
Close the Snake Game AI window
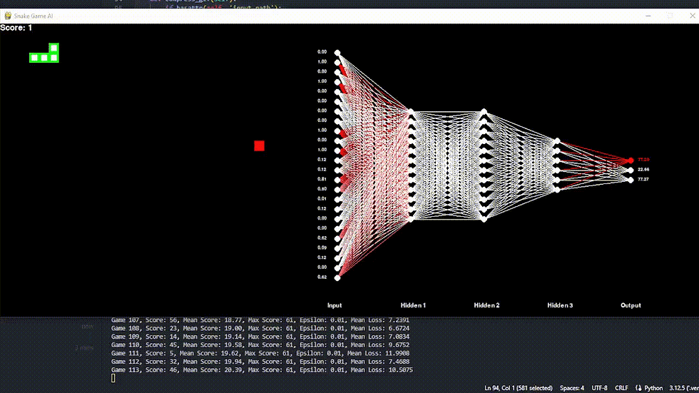point(693,16)
